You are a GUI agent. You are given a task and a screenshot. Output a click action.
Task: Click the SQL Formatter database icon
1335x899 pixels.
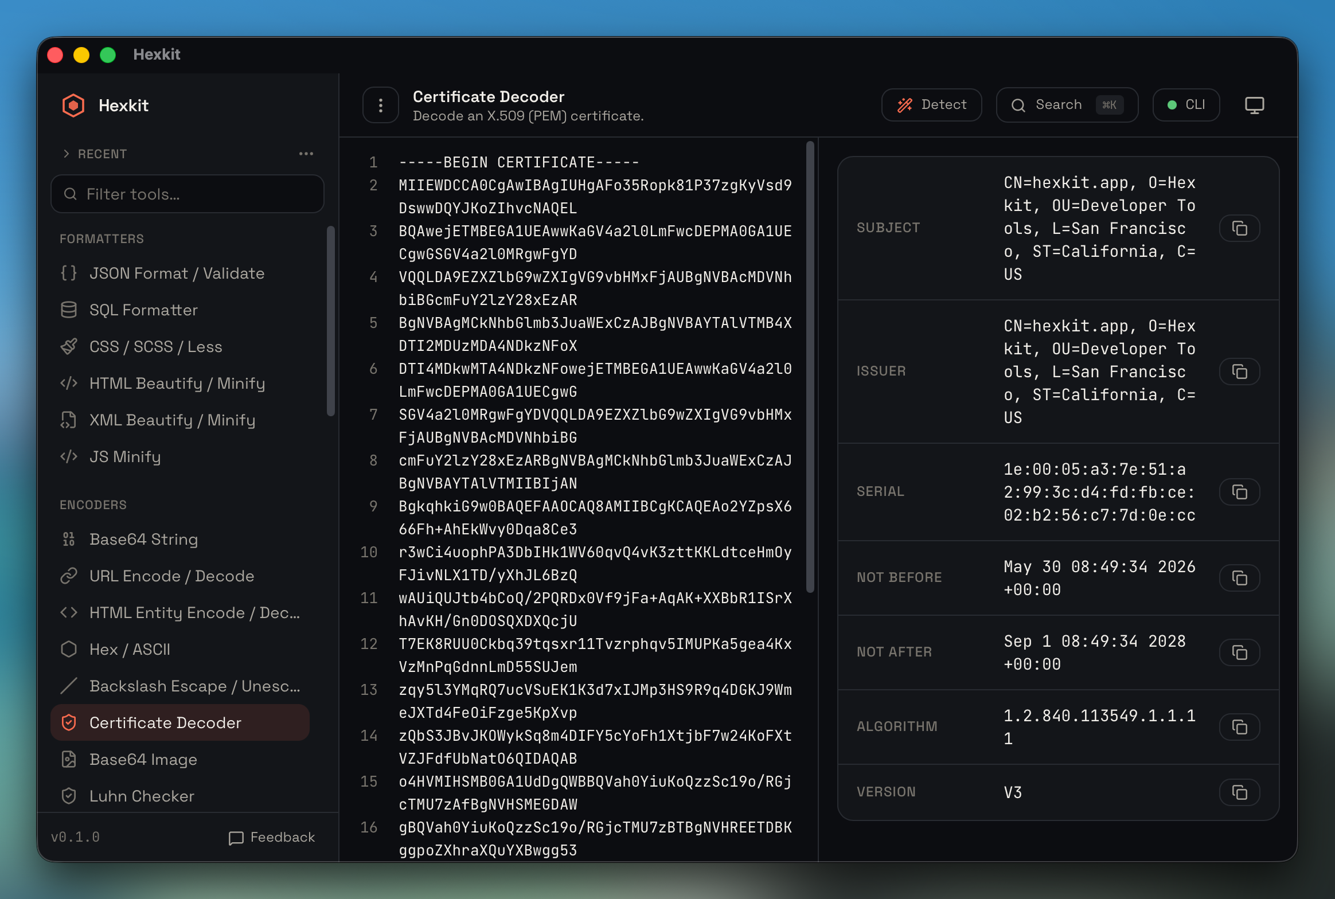[x=69, y=310]
